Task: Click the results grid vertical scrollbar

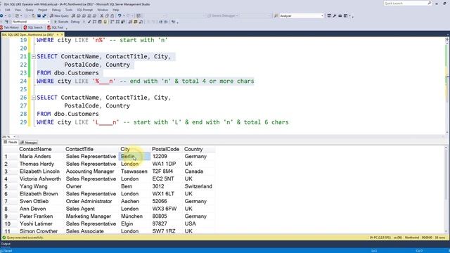Action: point(446,189)
